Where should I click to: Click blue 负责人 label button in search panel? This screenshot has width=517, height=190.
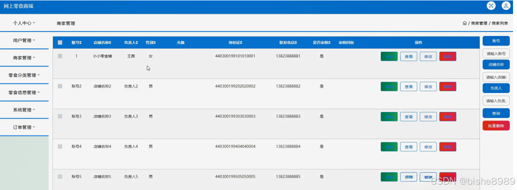point(496,88)
